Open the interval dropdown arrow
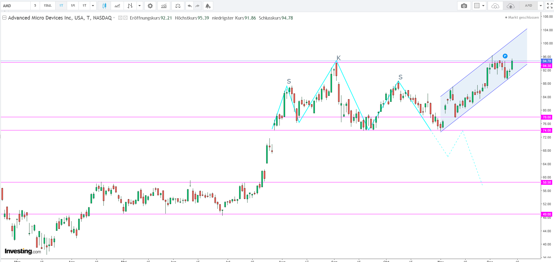 (93, 6)
